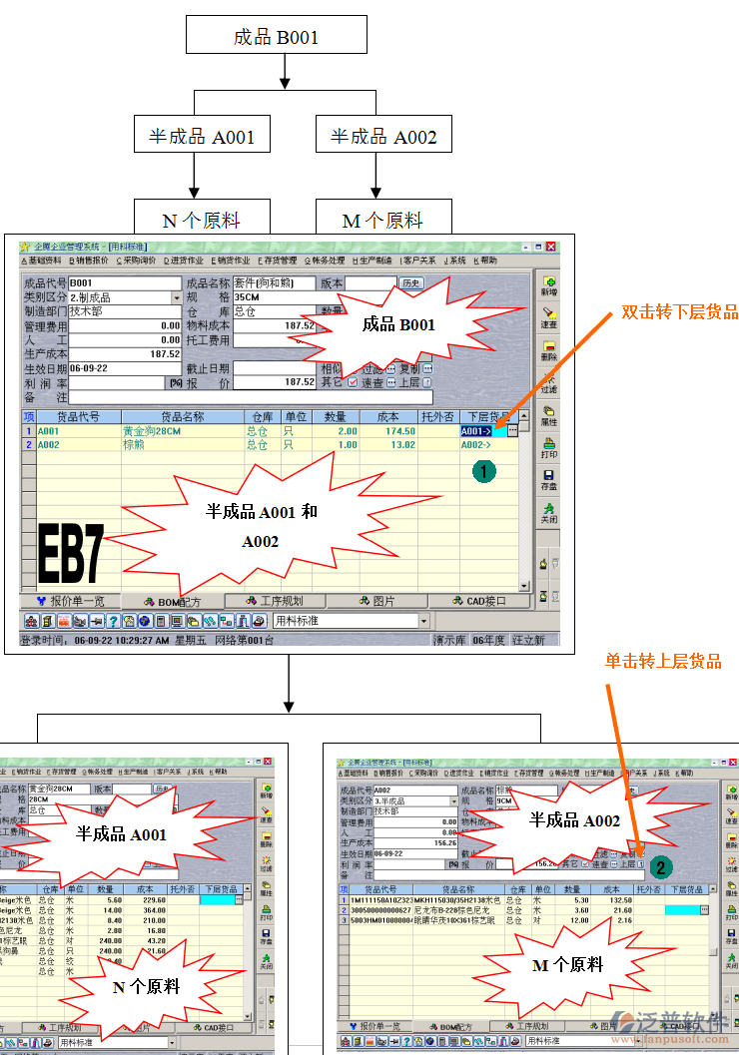Open the B销售报价 menu in the B001 window

(89, 261)
